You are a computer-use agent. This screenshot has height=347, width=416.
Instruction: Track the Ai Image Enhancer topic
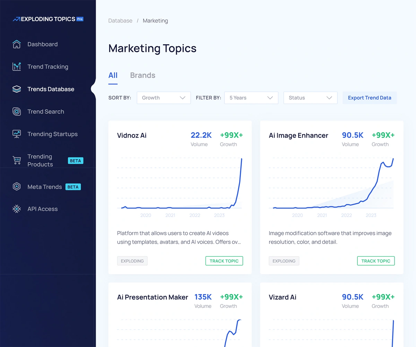(x=376, y=261)
